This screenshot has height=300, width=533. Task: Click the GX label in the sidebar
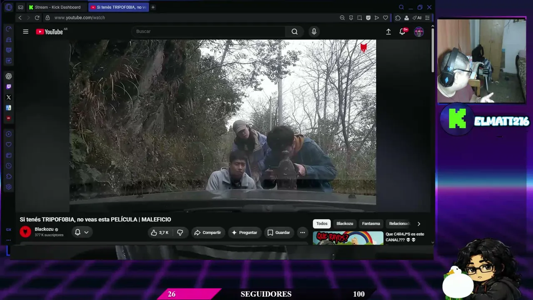[8, 230]
